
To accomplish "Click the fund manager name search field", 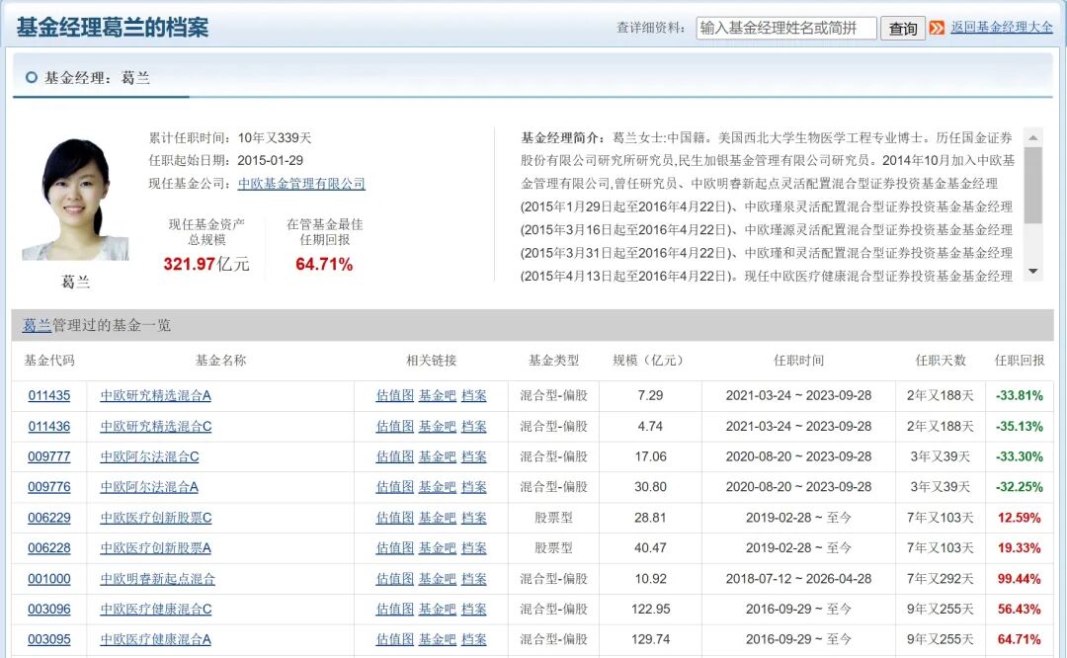I will point(786,28).
